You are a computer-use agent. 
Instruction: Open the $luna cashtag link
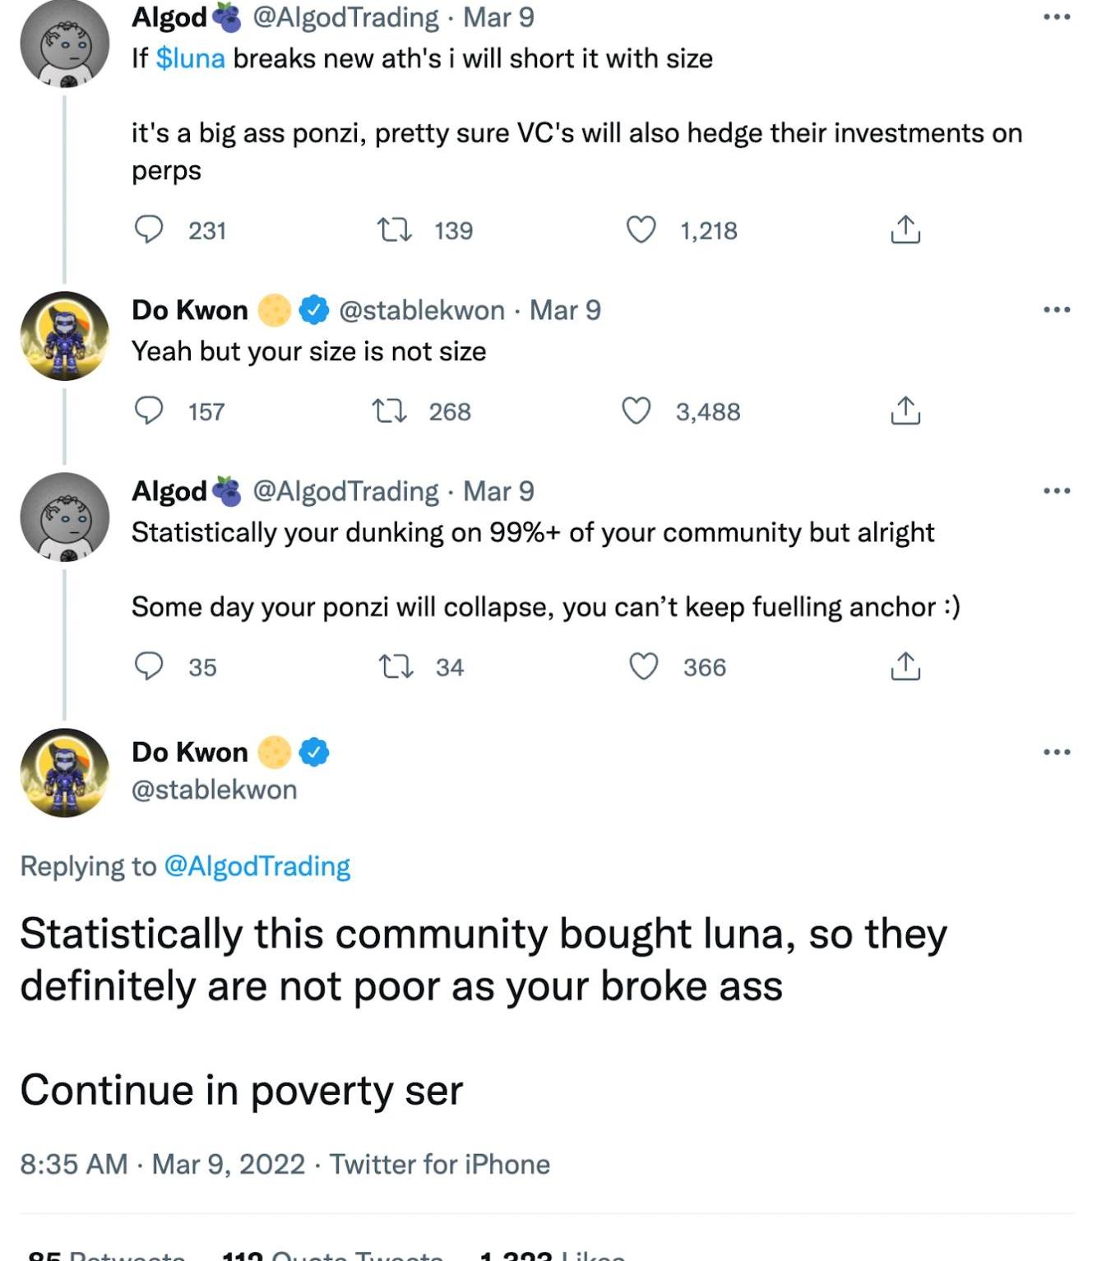[190, 58]
